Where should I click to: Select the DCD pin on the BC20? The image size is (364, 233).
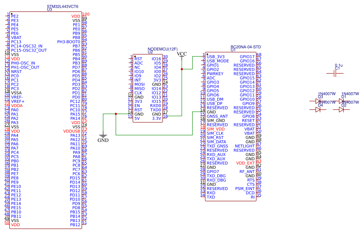point(250,193)
